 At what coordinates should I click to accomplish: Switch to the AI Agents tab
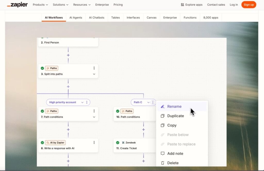coord(76,18)
